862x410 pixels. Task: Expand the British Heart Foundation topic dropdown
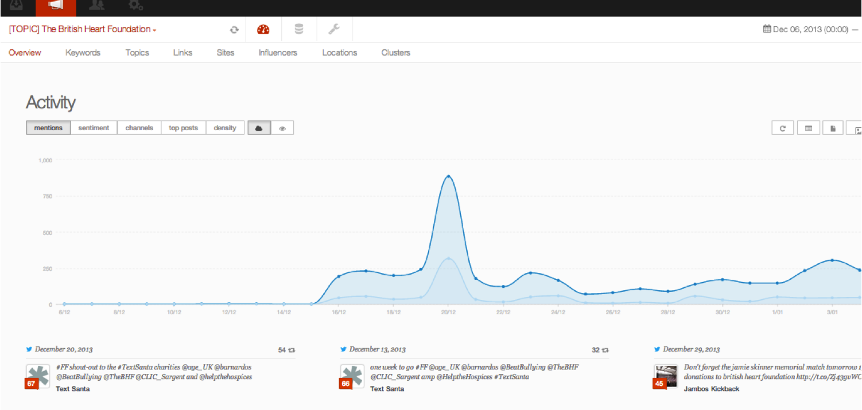pos(82,29)
